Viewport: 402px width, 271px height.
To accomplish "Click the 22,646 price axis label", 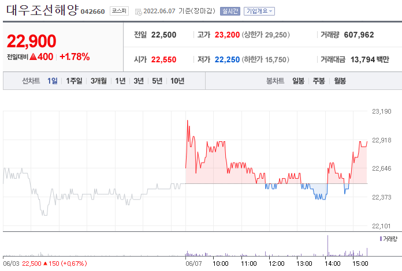I will point(382,168).
